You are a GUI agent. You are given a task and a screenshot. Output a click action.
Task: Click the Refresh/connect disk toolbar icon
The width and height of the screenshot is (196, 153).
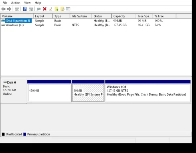[39, 9]
